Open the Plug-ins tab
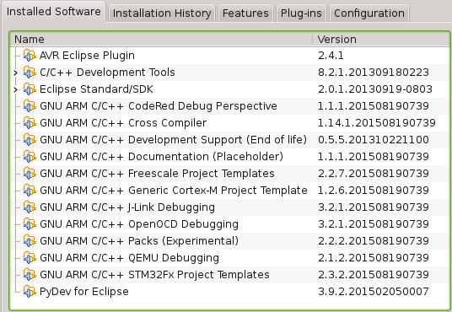Screen dimensions: 452x312 301,13
